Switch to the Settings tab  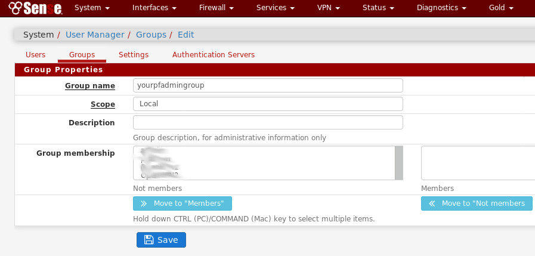(134, 55)
